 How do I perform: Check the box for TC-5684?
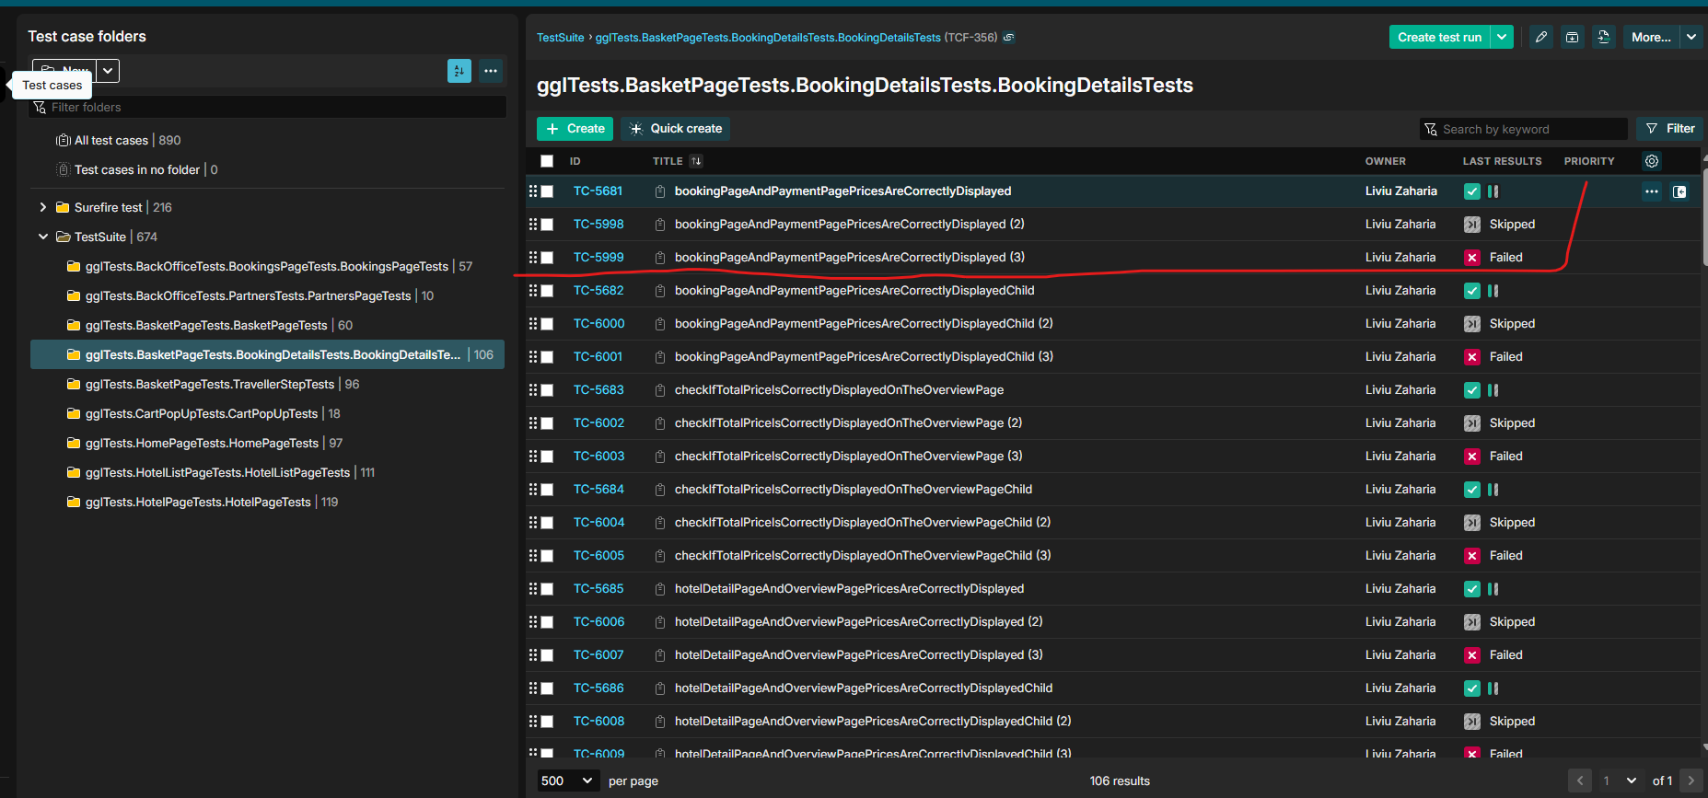point(547,490)
